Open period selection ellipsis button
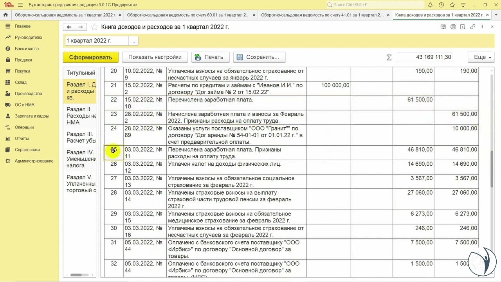Screen dimensions: 501x282 tap(133, 41)
